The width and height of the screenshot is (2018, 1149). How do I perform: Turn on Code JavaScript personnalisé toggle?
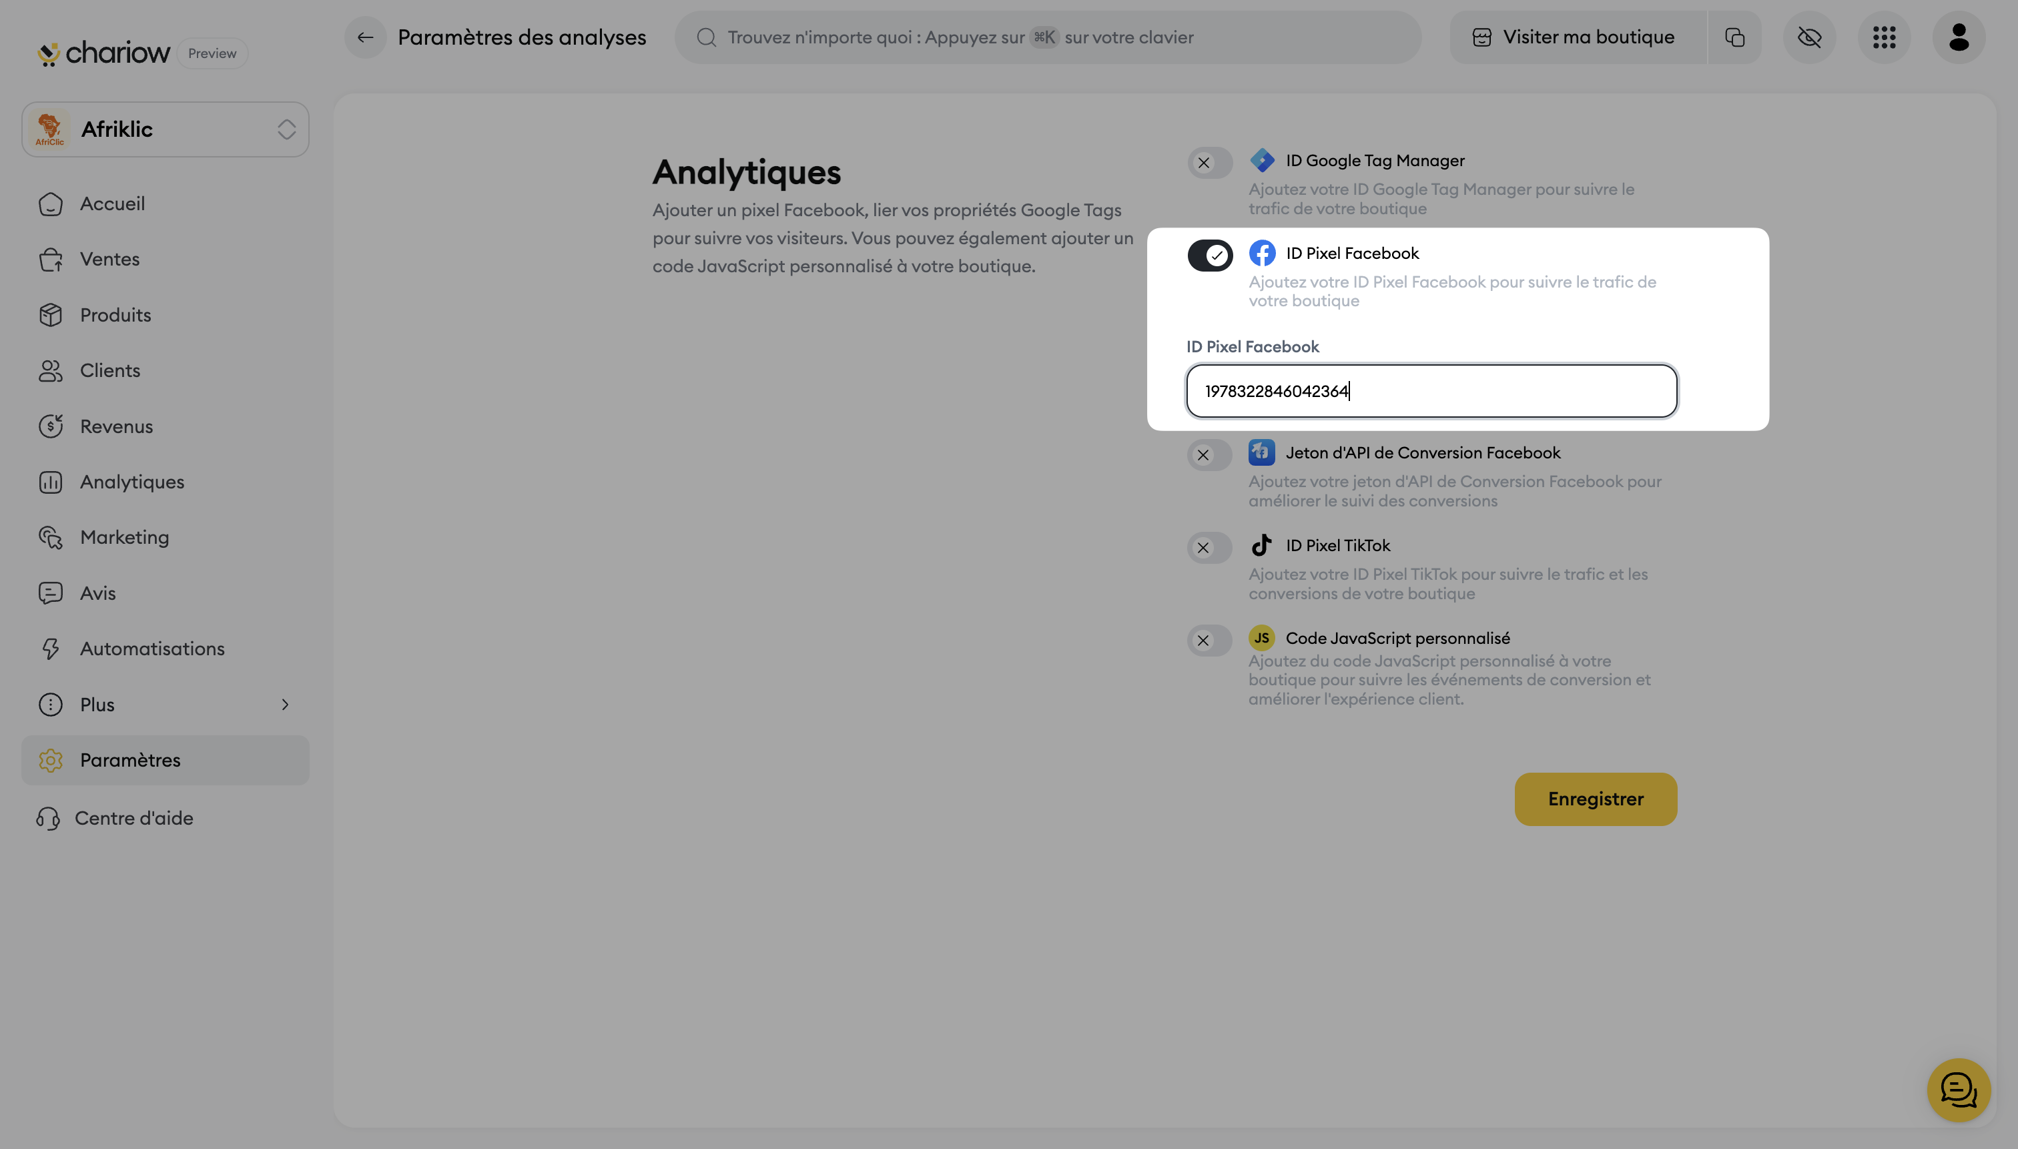click(1209, 640)
